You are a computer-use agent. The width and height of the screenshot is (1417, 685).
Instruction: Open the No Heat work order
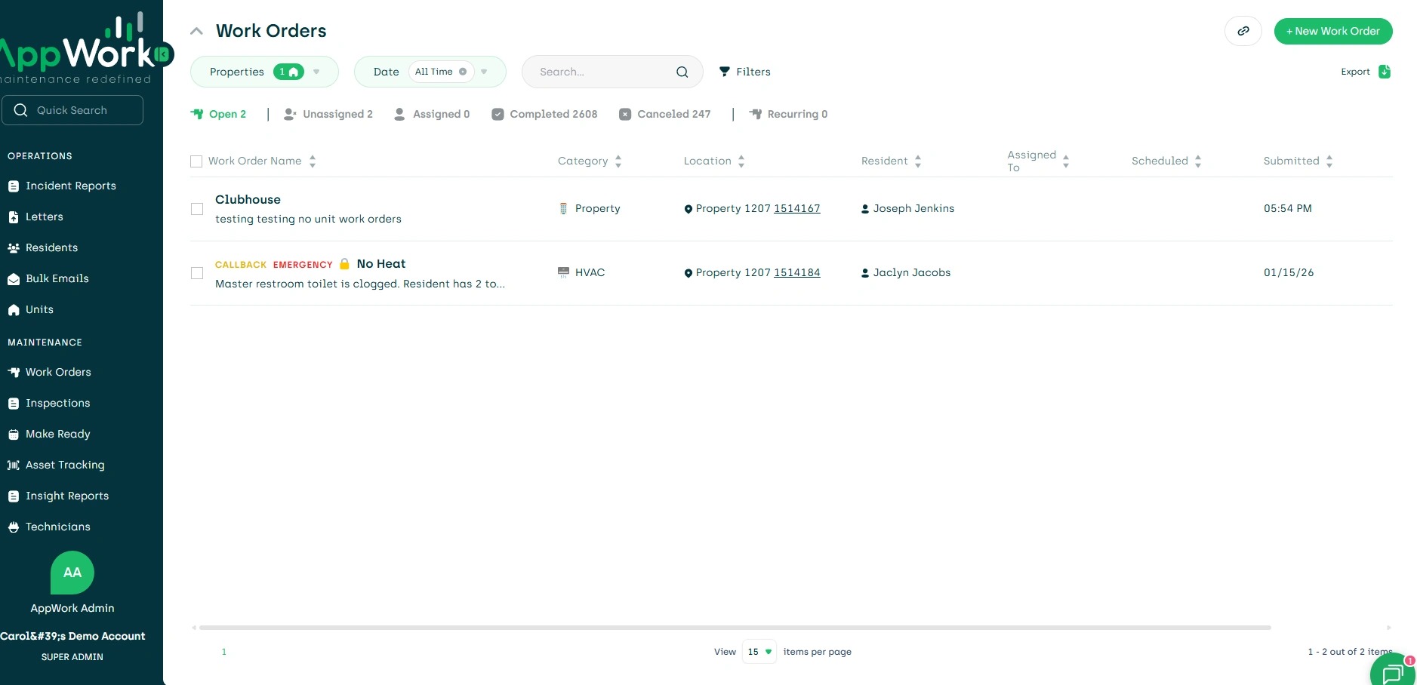coord(381,263)
